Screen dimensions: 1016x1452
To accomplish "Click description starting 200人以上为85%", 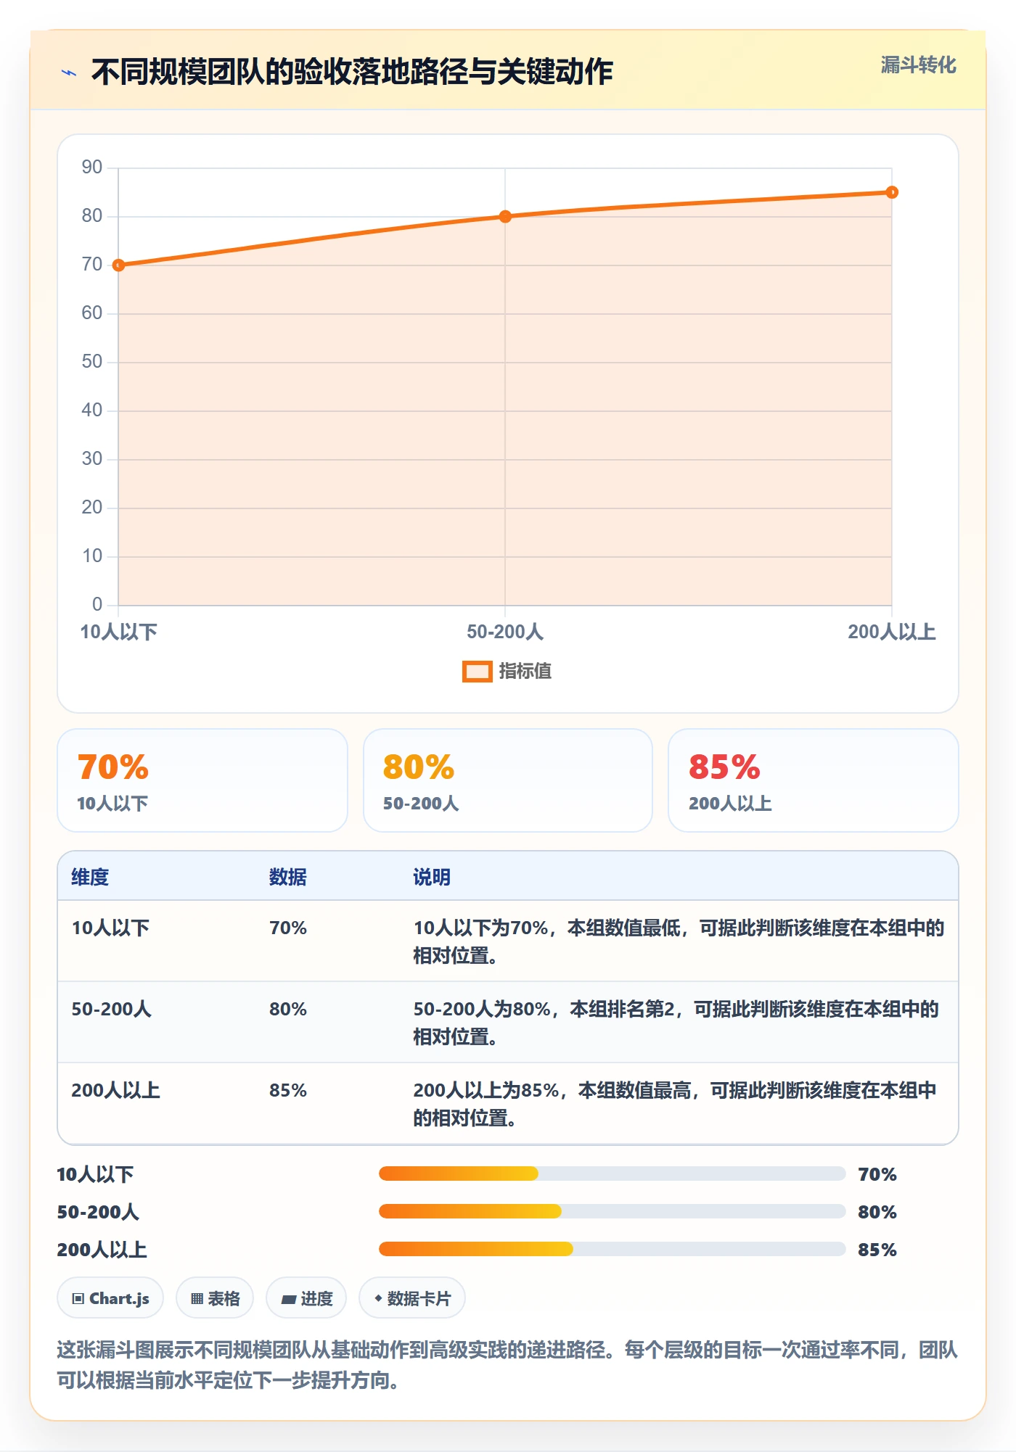I will coord(675,1104).
